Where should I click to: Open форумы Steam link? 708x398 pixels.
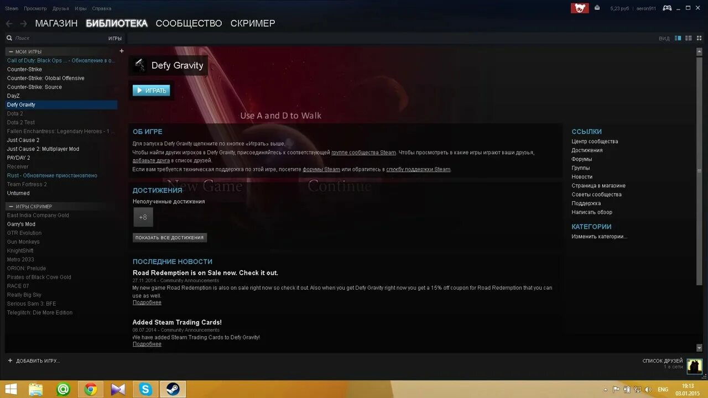tap(321, 169)
